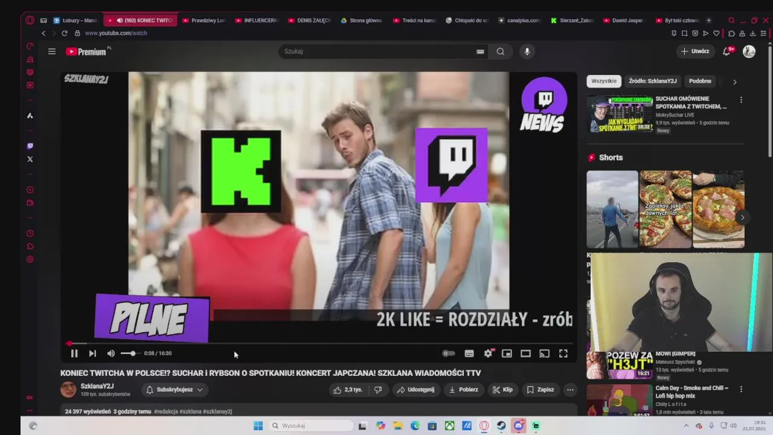
Task: Open browser extensions cube icon
Action: point(731,33)
